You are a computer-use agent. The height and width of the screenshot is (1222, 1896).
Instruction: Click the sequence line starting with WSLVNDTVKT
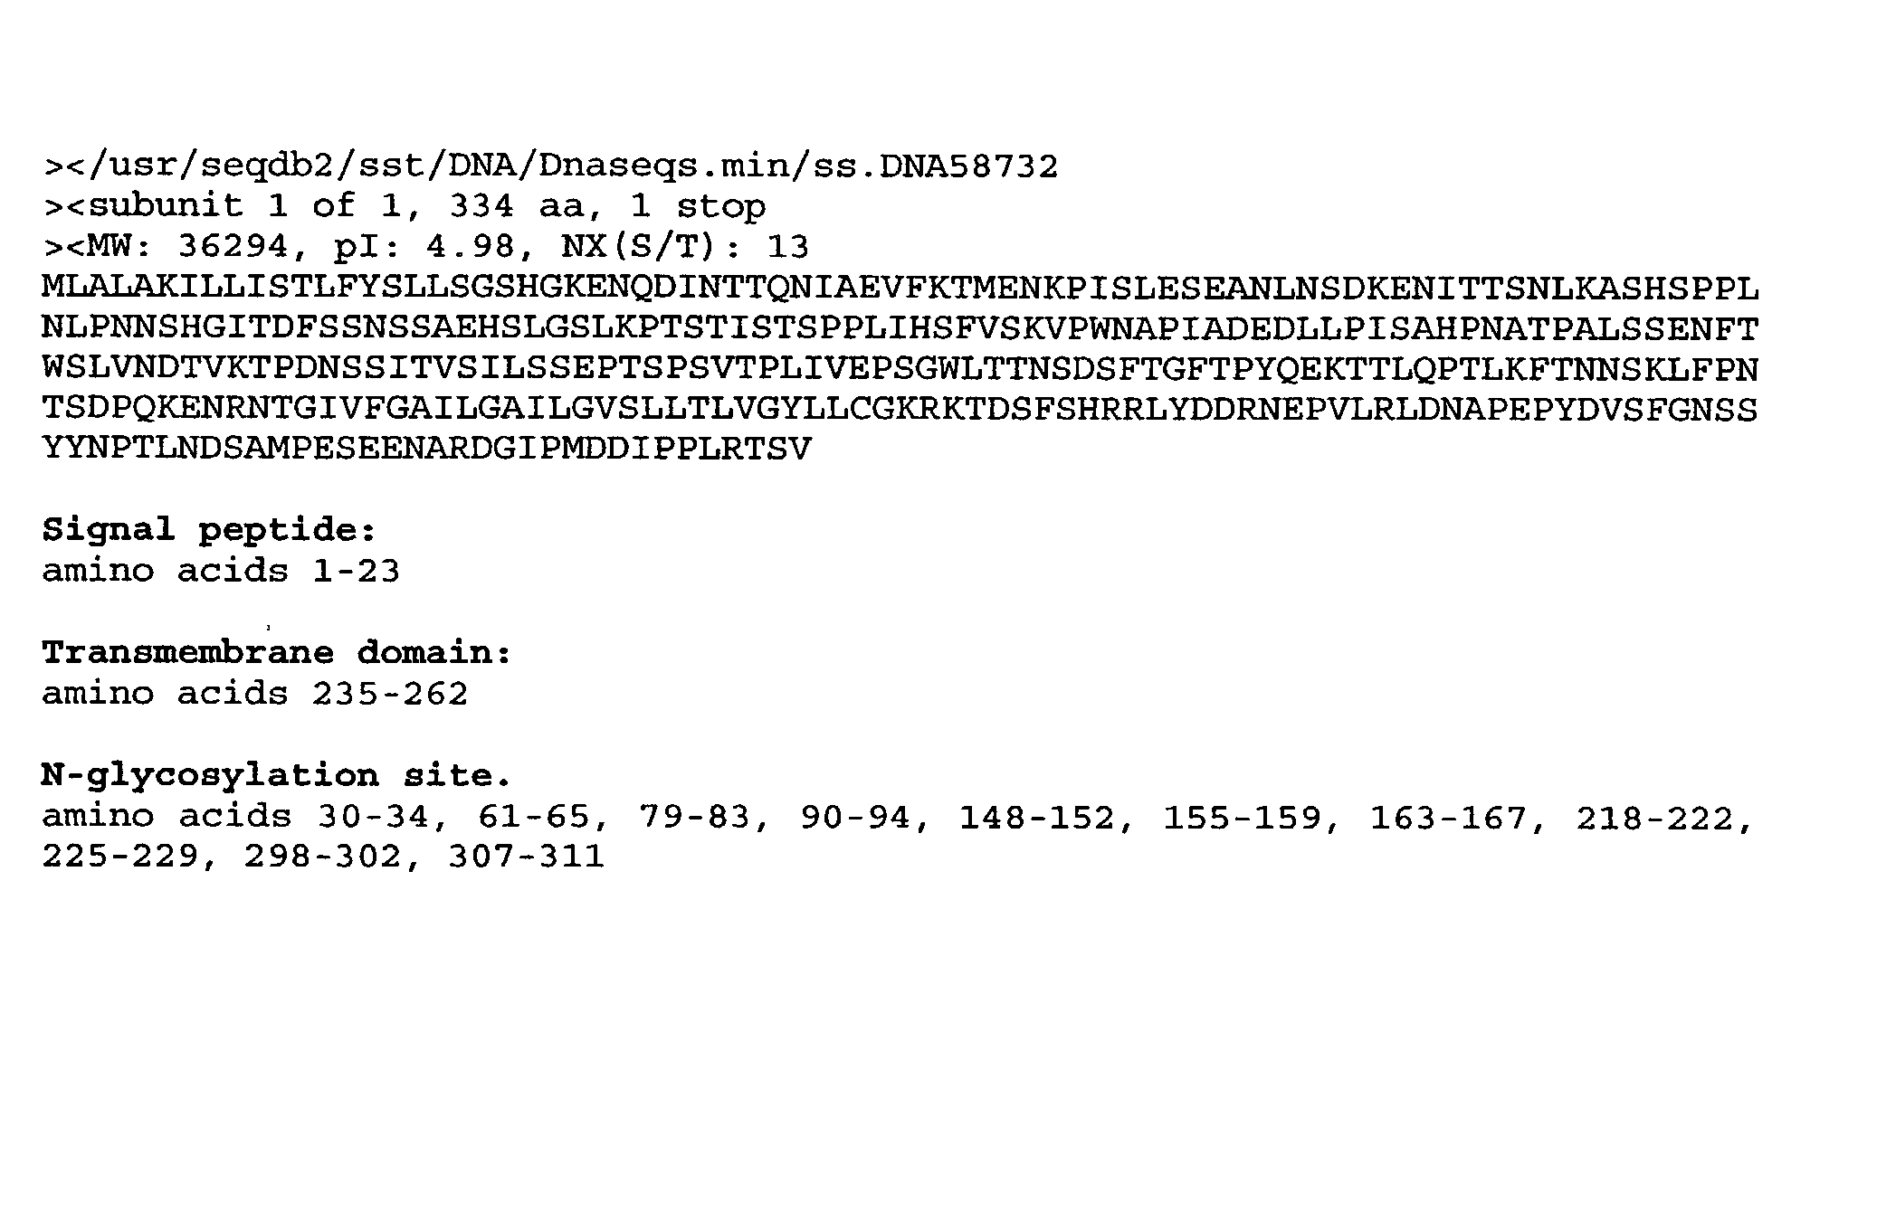tap(900, 369)
